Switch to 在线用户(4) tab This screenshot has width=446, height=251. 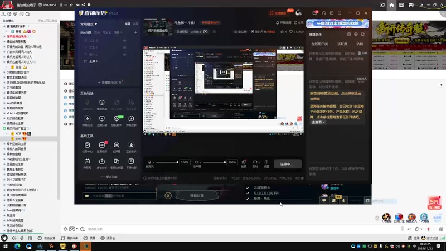[319, 44]
